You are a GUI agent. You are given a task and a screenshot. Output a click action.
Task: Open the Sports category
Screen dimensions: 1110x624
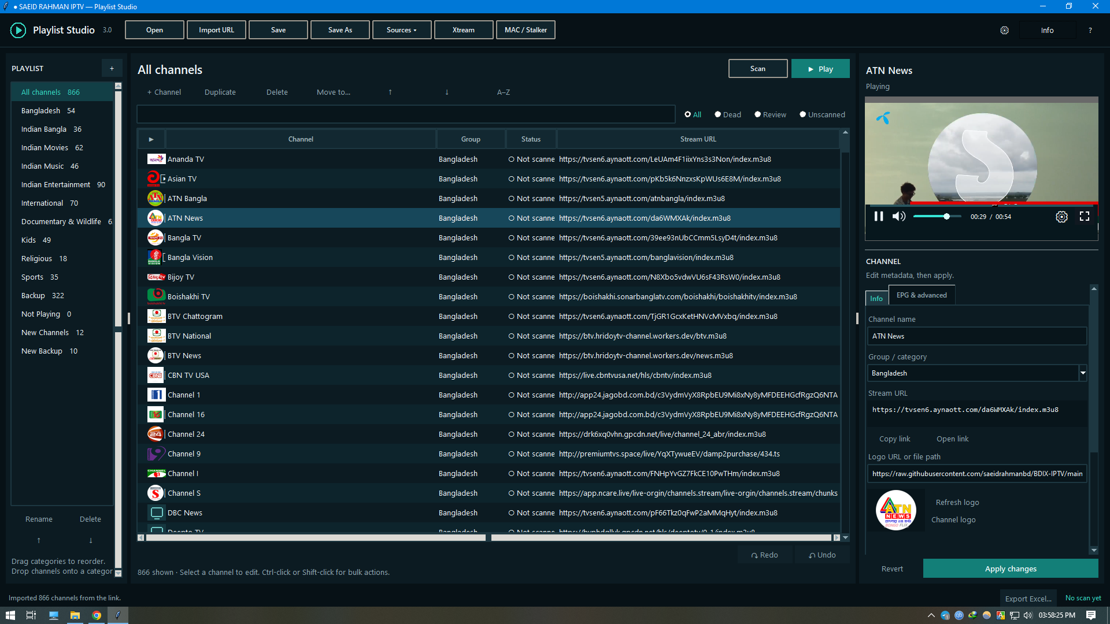[62, 277]
